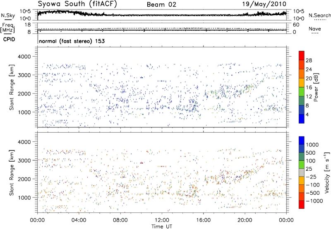Click the gray -25 to 25 velocity swatch
The image size is (331, 229).
(x=302, y=173)
